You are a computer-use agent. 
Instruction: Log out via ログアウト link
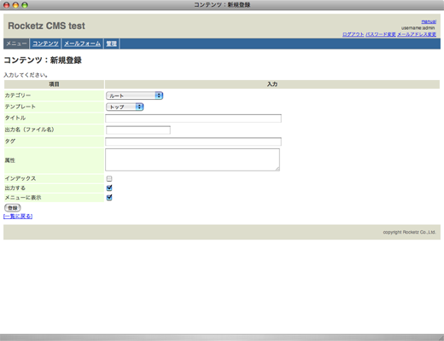353,34
